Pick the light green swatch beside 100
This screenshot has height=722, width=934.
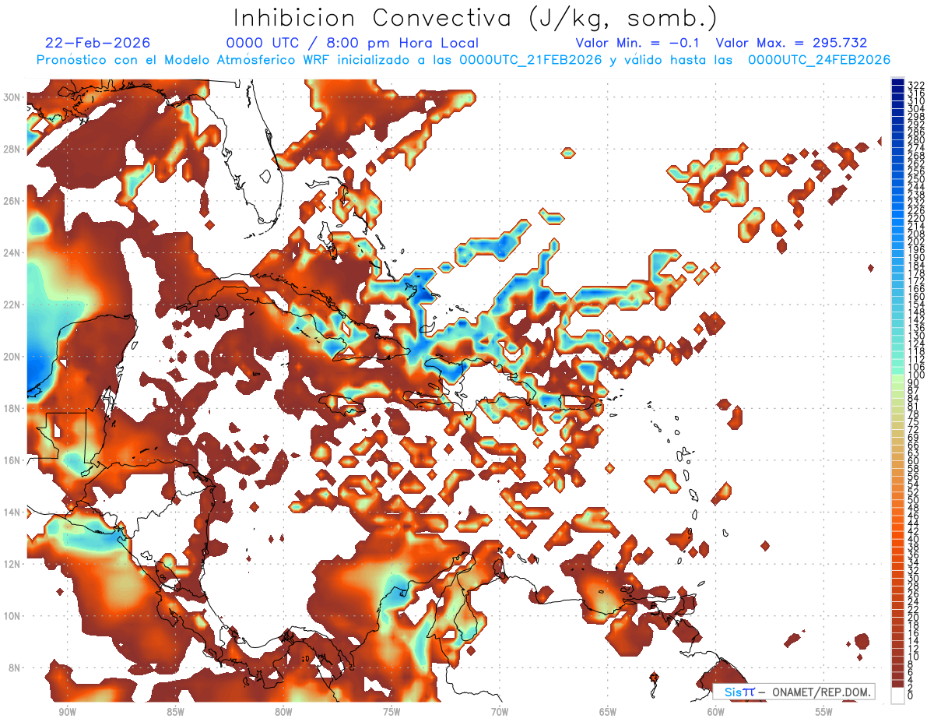click(x=897, y=377)
